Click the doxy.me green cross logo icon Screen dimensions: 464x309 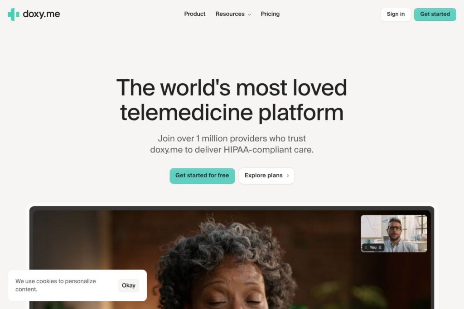pos(13,14)
